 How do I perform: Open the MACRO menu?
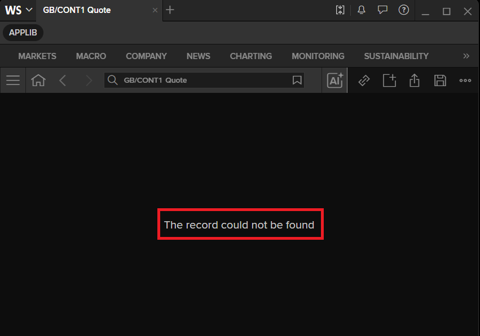click(x=91, y=56)
